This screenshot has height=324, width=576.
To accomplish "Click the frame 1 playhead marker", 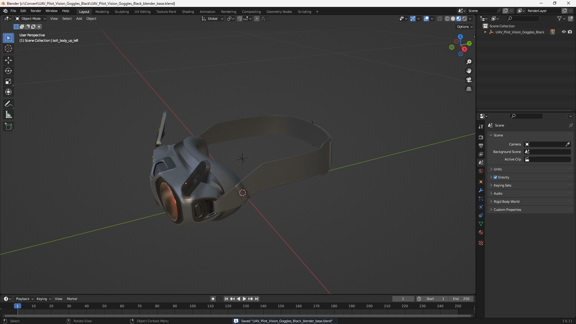I will (x=17, y=306).
